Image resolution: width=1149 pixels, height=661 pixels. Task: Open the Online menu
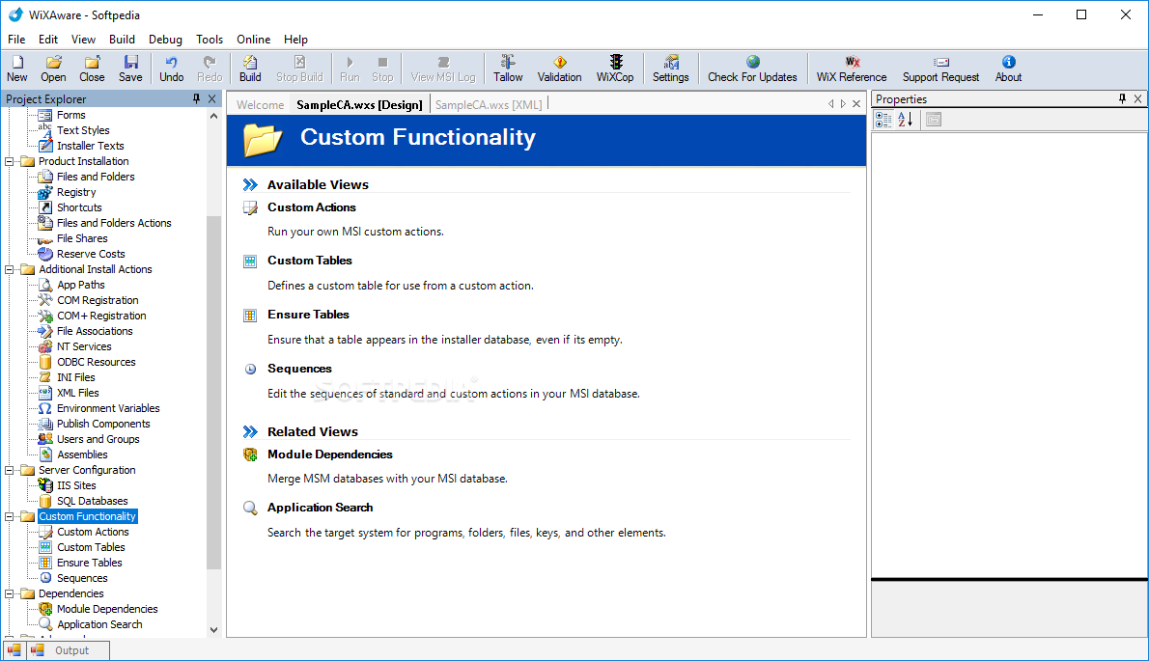coord(254,40)
